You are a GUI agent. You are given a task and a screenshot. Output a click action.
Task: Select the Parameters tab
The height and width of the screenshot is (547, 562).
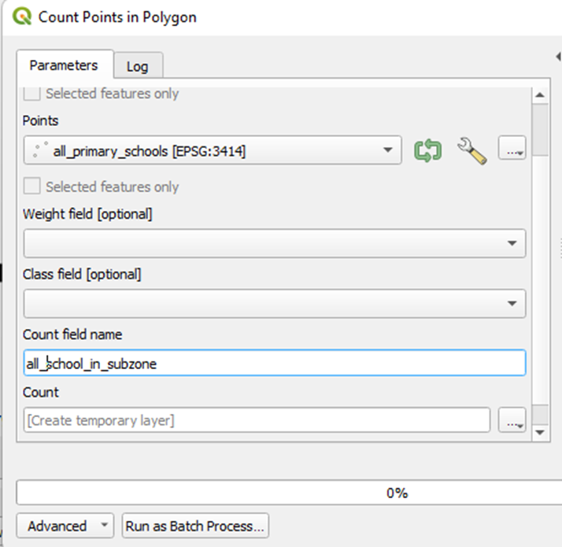tap(64, 66)
